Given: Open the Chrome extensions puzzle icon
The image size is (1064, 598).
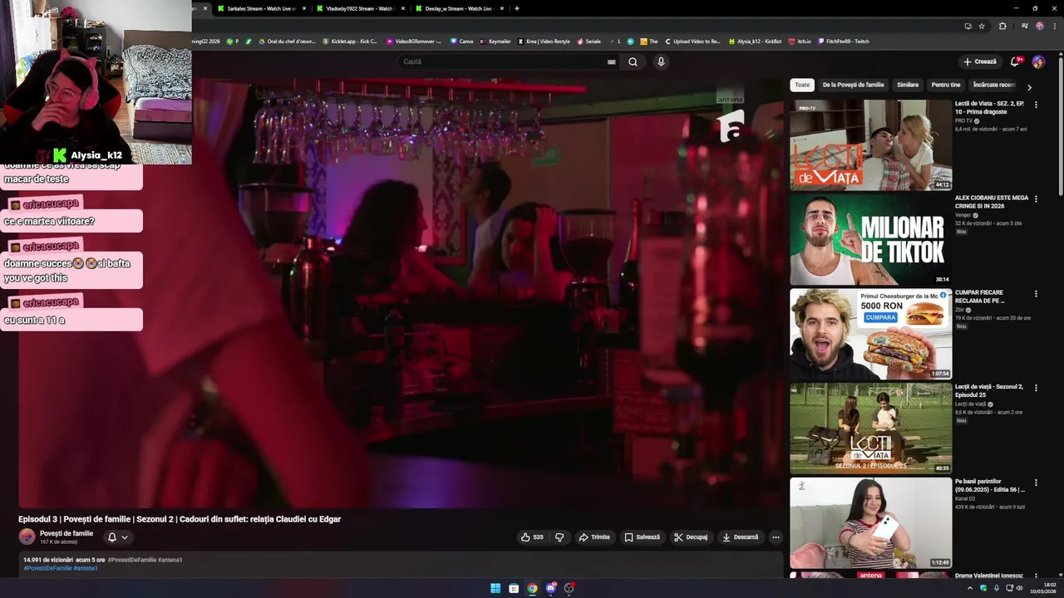Looking at the screenshot, I should coord(1002,26).
